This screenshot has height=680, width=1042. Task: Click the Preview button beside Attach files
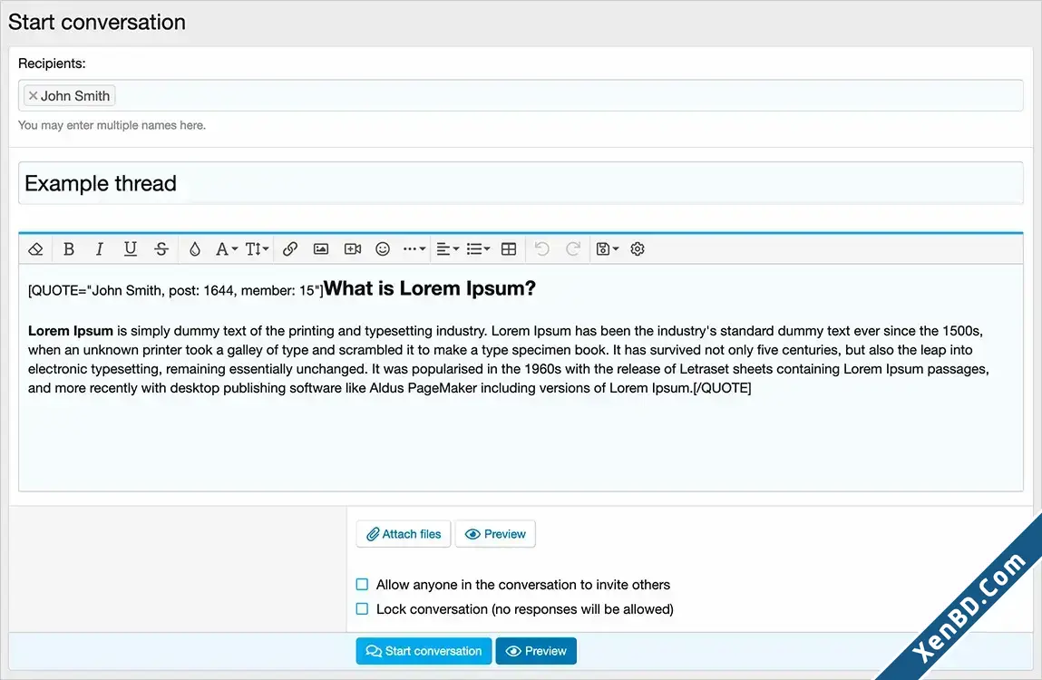495,534
